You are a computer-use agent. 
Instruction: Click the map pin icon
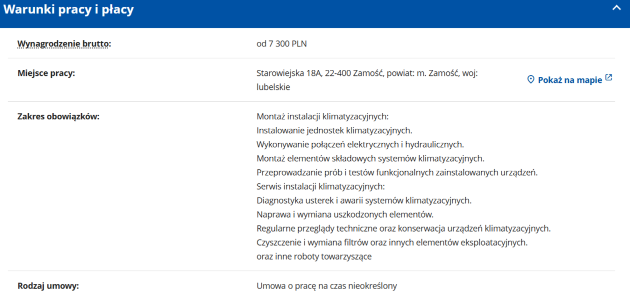[531, 80]
